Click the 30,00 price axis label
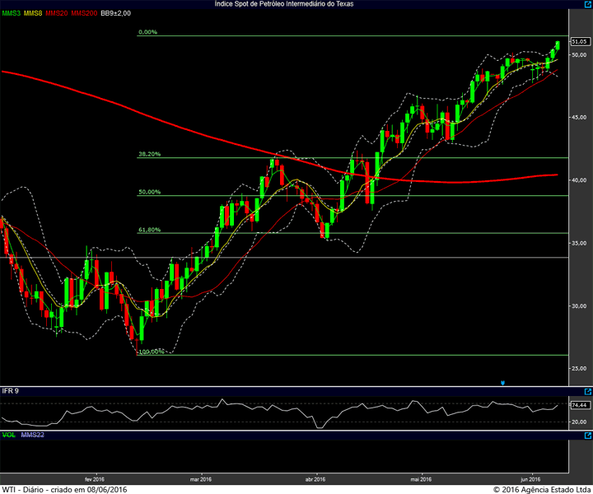The height and width of the screenshot is (494, 593). 579,306
